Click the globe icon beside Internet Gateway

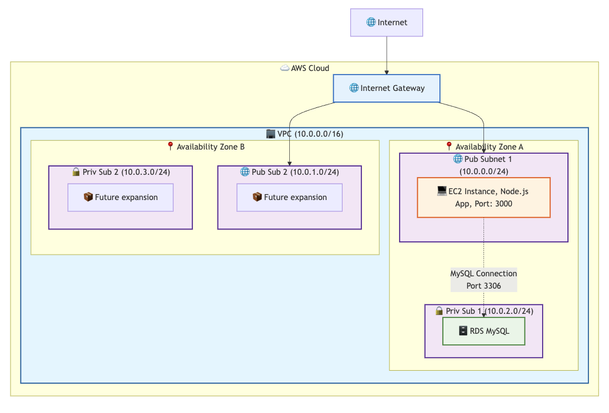click(354, 88)
